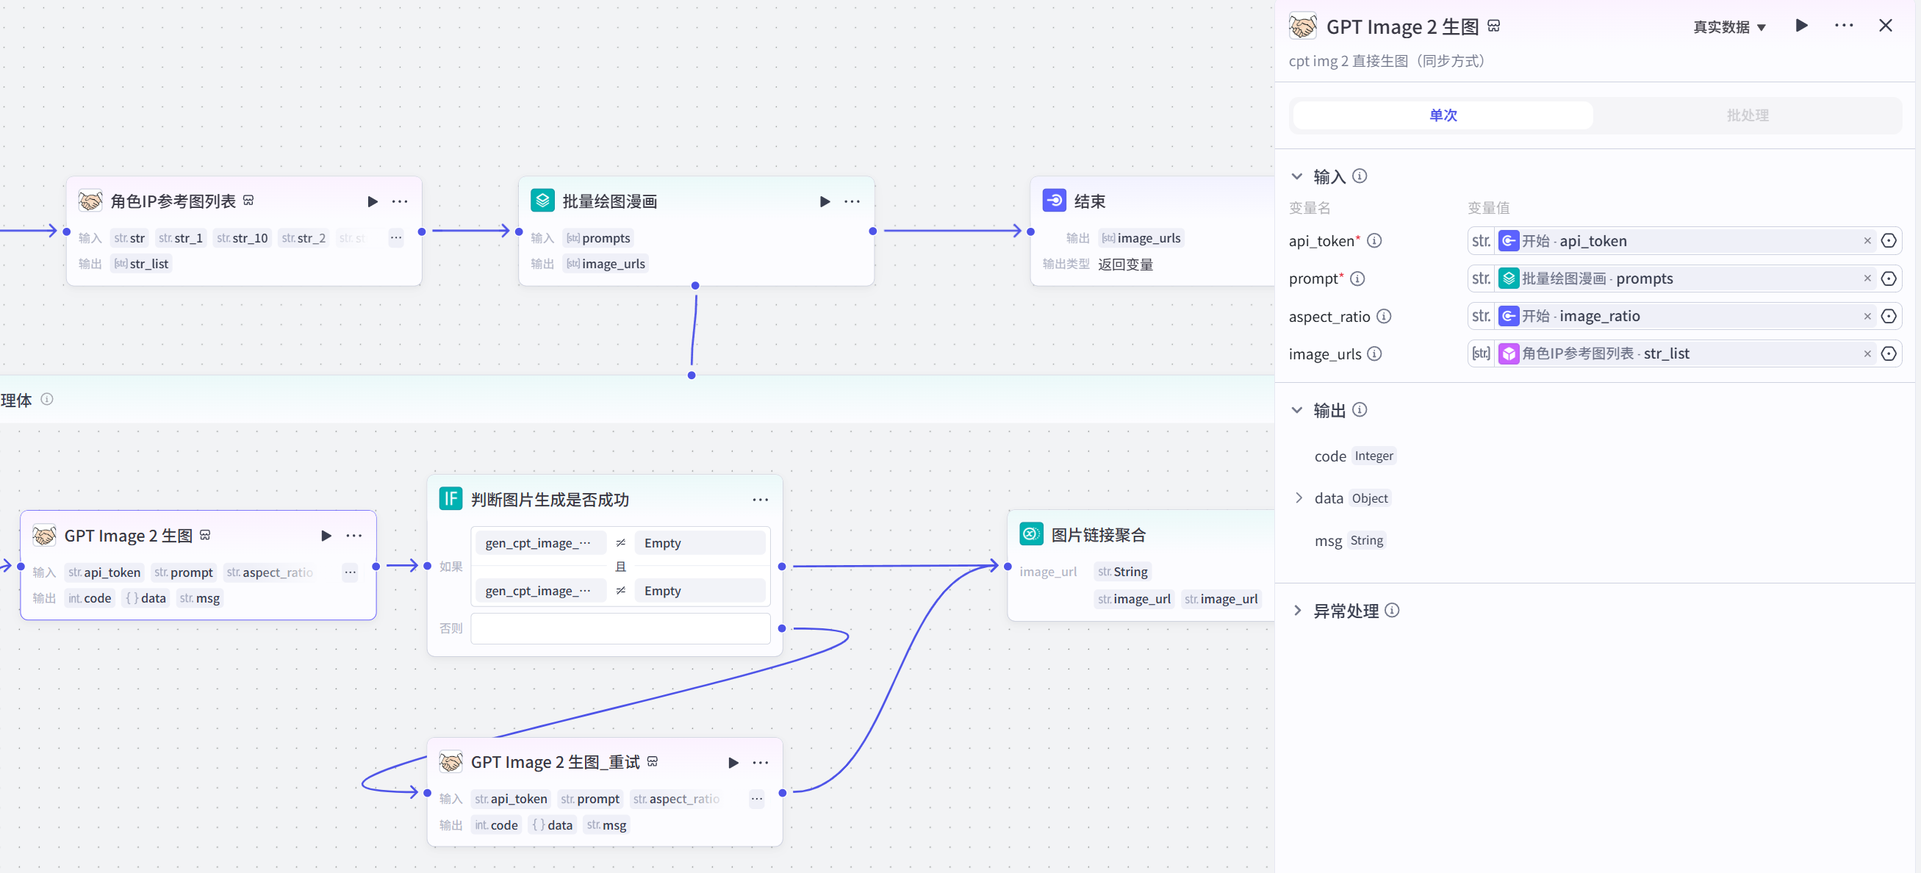Open more options on 判断图片生成是否成功 node
Image resolution: width=1921 pixels, height=873 pixels.
760,500
